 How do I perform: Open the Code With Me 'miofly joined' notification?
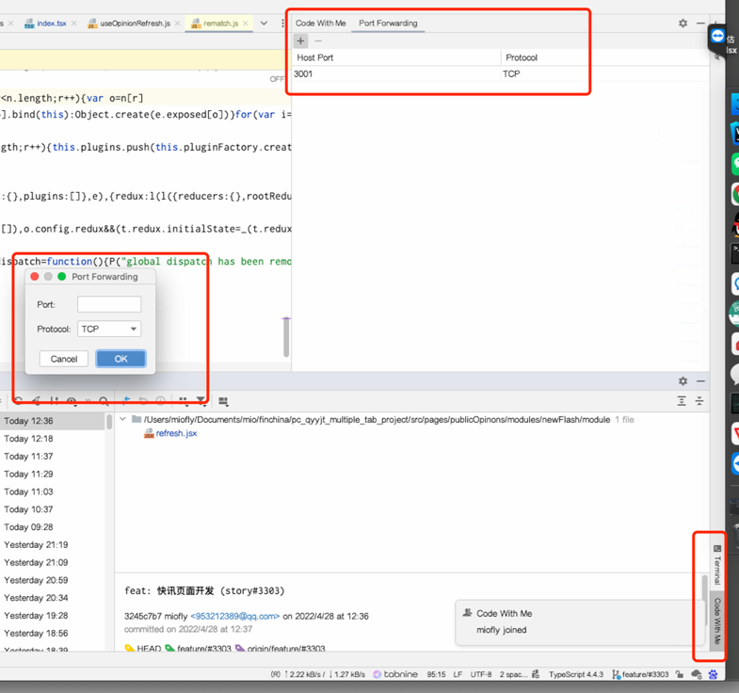pyautogui.click(x=580, y=621)
